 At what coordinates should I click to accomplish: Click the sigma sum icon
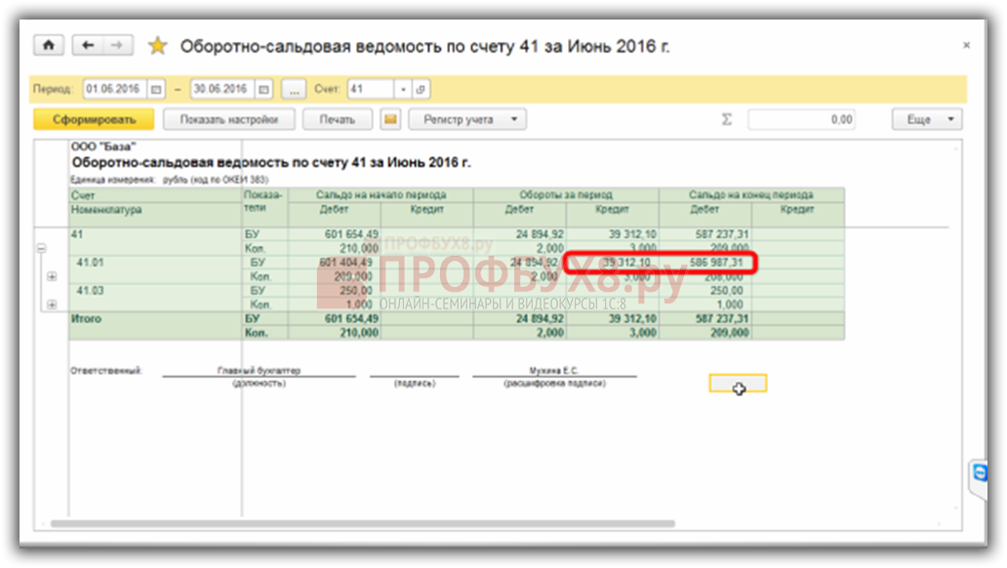pos(726,120)
